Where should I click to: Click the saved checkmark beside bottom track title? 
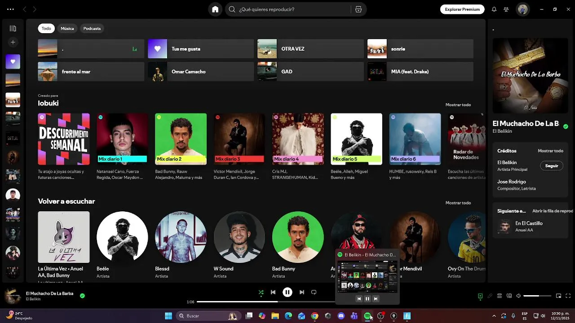82,296
